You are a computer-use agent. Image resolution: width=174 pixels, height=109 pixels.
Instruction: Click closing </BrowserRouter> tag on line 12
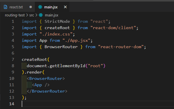(x=47, y=91)
